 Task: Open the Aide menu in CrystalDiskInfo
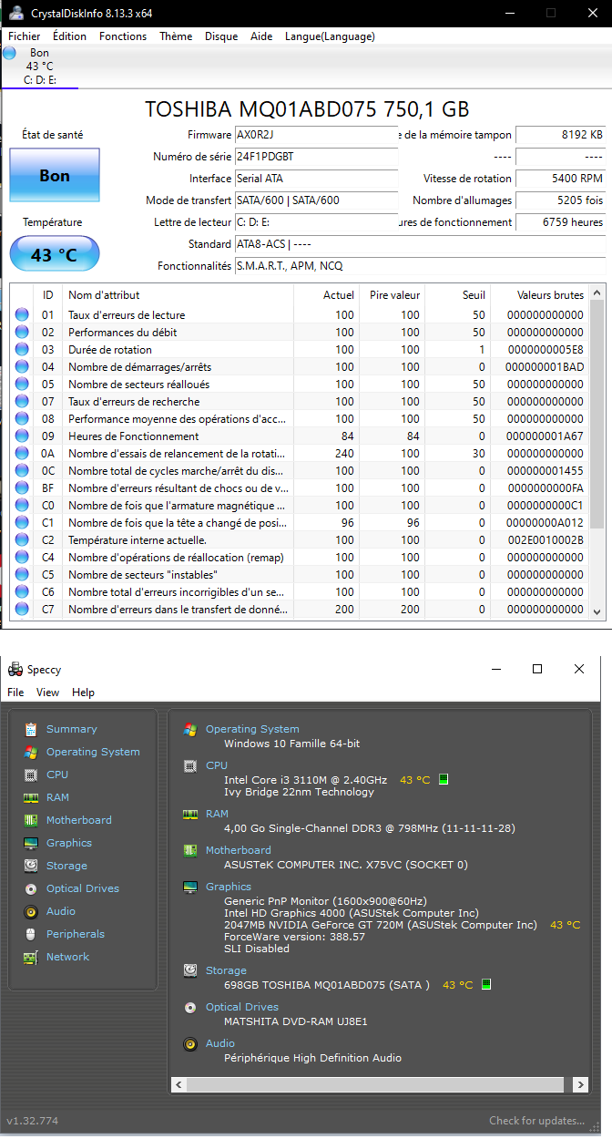click(x=261, y=36)
